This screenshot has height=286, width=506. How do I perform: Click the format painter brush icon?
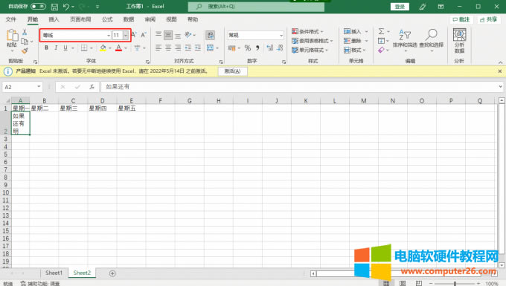pyautogui.click(x=25, y=51)
